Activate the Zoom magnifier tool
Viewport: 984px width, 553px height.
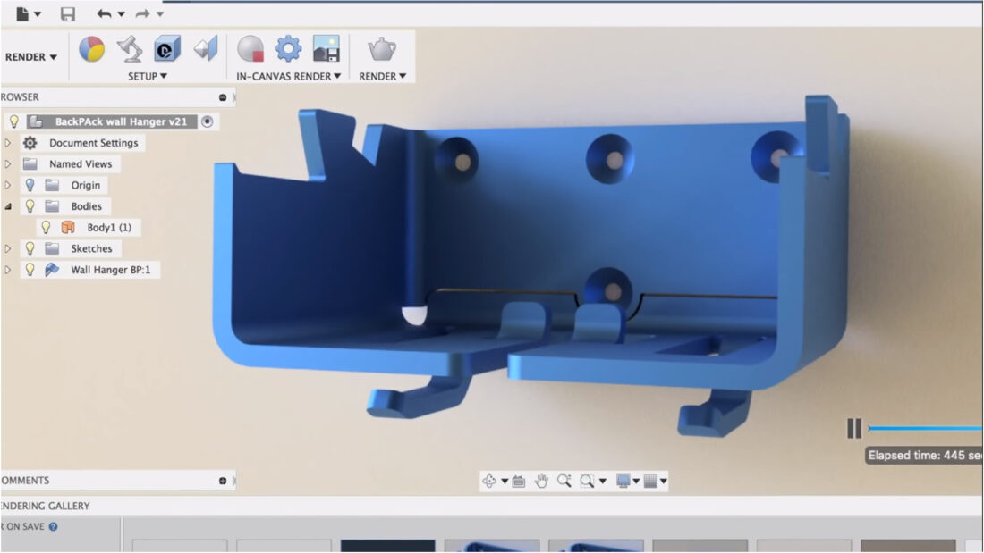coord(565,481)
